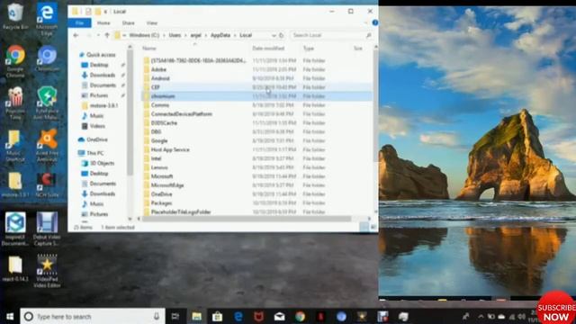
Task: Select the Host App Service folder
Action: (256, 149)
